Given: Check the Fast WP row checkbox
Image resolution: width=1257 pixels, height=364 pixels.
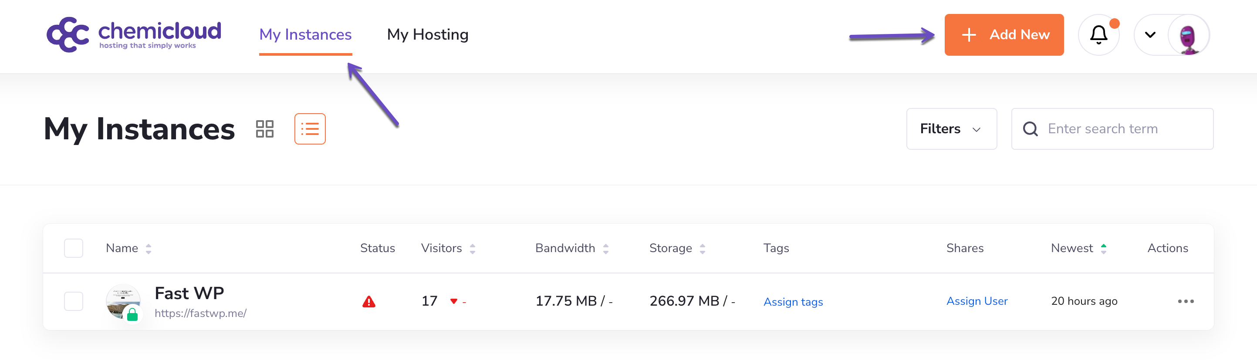Looking at the screenshot, I should (74, 301).
